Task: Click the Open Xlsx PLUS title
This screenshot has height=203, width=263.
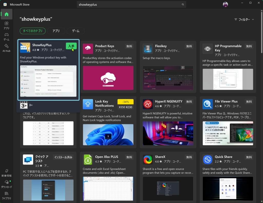Action: 107,157
